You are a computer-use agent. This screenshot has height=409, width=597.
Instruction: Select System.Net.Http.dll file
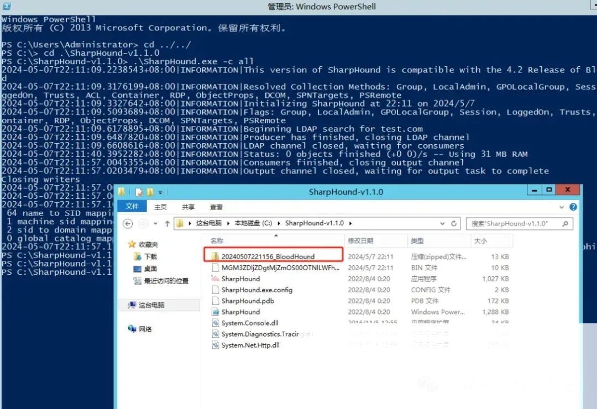point(250,345)
